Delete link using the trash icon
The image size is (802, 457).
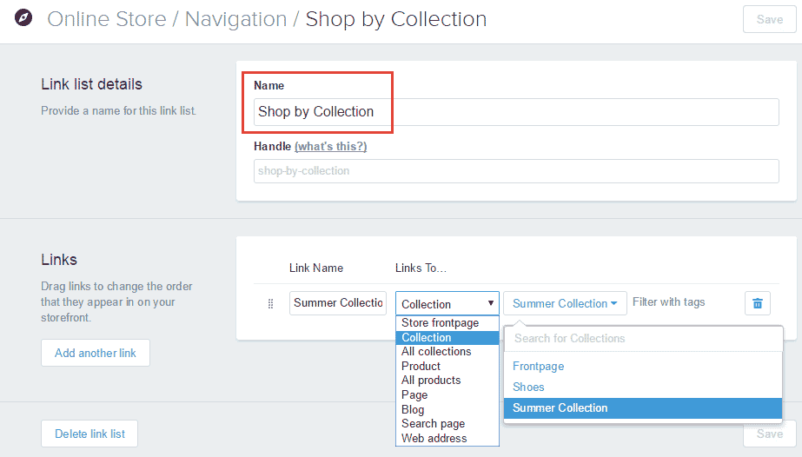pos(757,302)
